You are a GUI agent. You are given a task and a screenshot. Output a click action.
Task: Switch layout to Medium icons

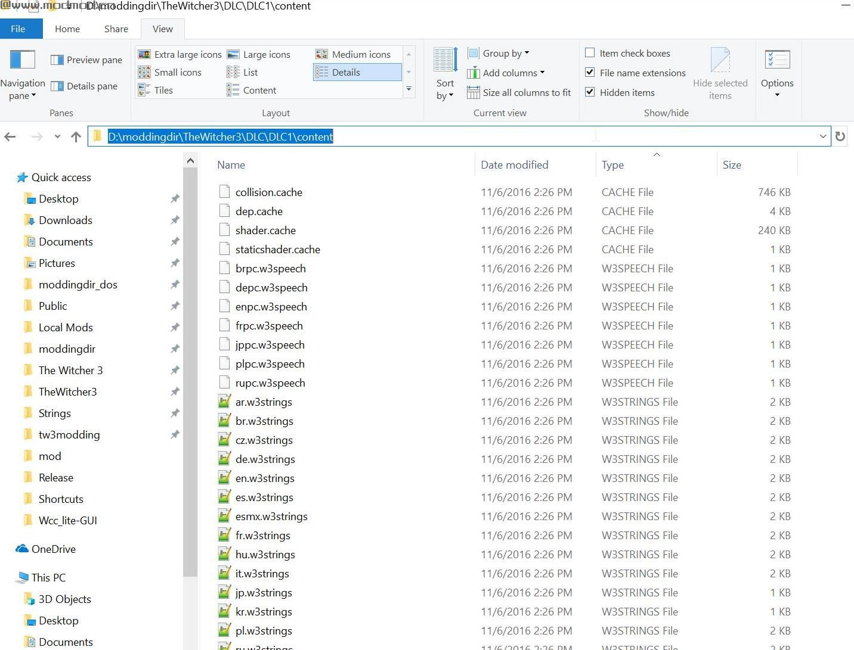(353, 54)
